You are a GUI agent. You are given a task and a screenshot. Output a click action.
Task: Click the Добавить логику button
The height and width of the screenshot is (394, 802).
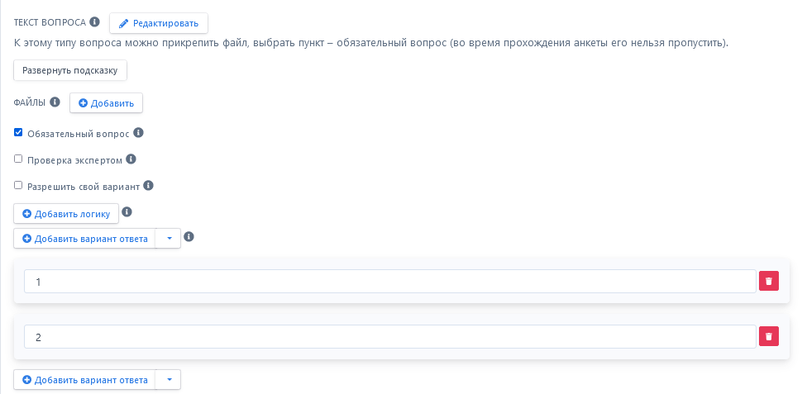point(66,214)
